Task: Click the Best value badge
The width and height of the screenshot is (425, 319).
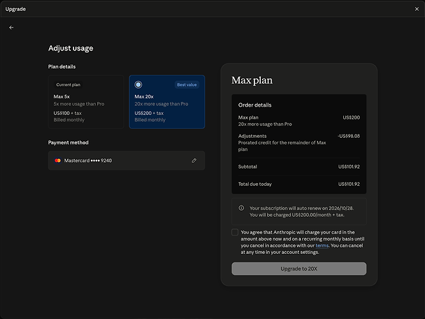Action: click(x=187, y=85)
